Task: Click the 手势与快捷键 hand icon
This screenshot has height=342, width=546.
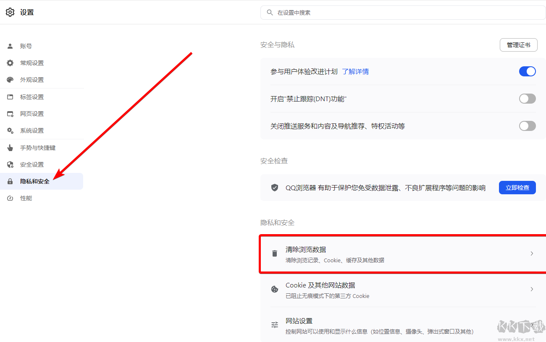Action: click(10, 147)
